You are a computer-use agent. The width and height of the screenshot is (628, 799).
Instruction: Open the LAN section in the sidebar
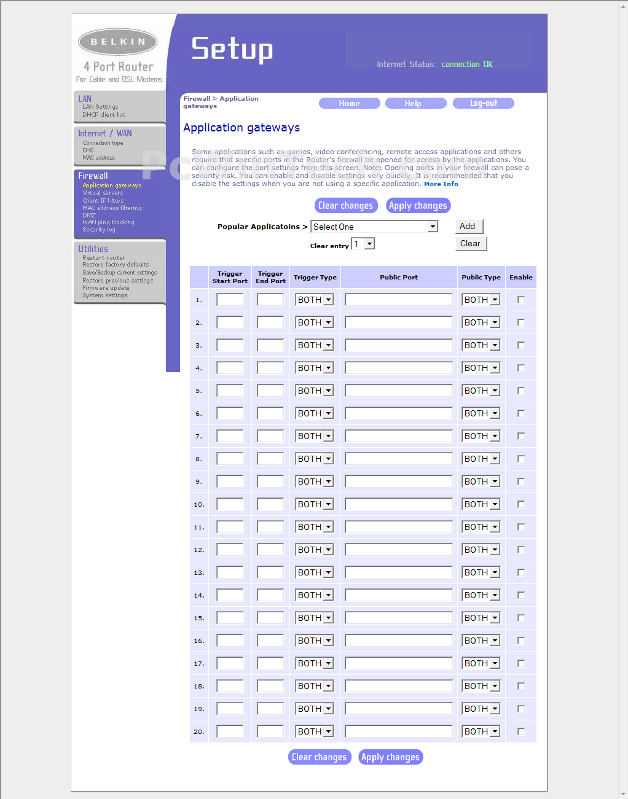click(85, 98)
